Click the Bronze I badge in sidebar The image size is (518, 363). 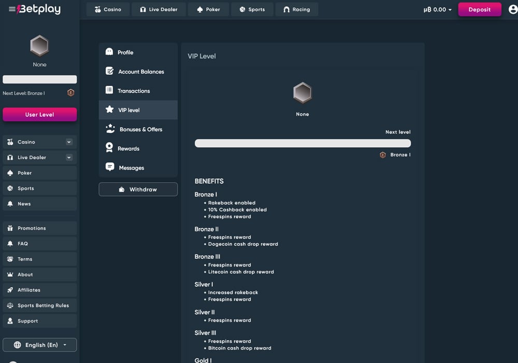point(71,93)
